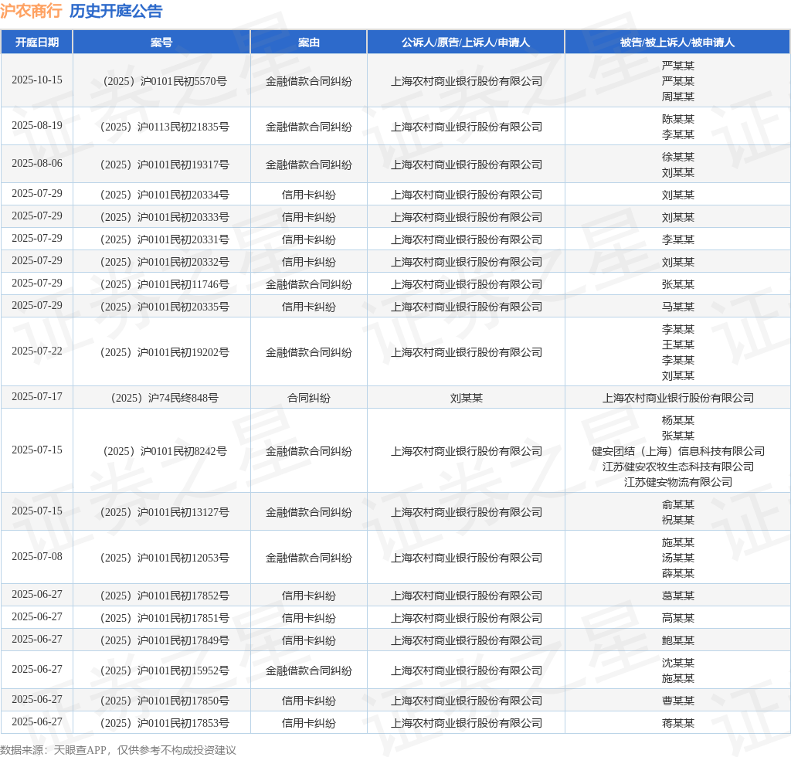This screenshot has width=791, height=757.
Task: Click the date cell 2025-07-17
Action: [37, 397]
